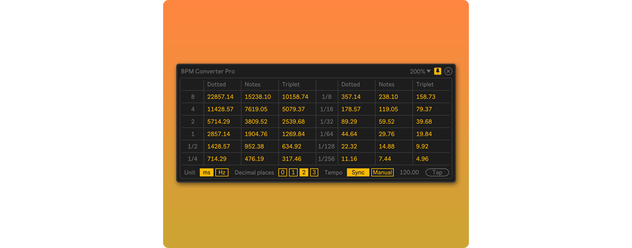Set decimal places to 1
632x248 pixels.
293,173
